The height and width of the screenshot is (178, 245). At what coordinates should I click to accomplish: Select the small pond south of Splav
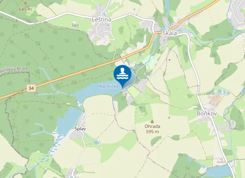[x=97, y=142]
